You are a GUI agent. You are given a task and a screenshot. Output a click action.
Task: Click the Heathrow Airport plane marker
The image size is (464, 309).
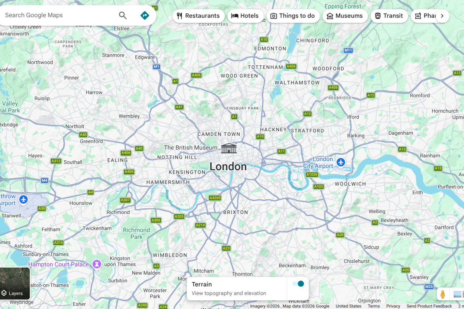coord(24,200)
